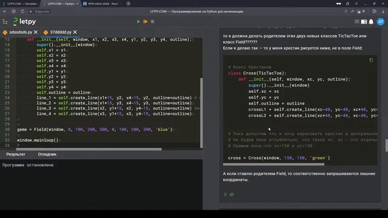
Task: Copy the code snippet with the copy icon
Action: [371, 61]
